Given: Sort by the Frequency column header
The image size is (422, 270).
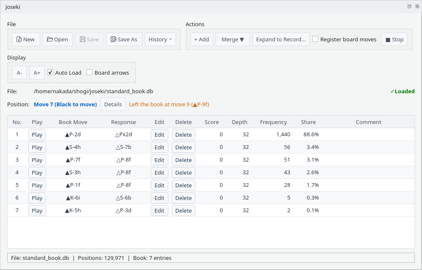Looking at the screenshot, I should tap(273, 122).
